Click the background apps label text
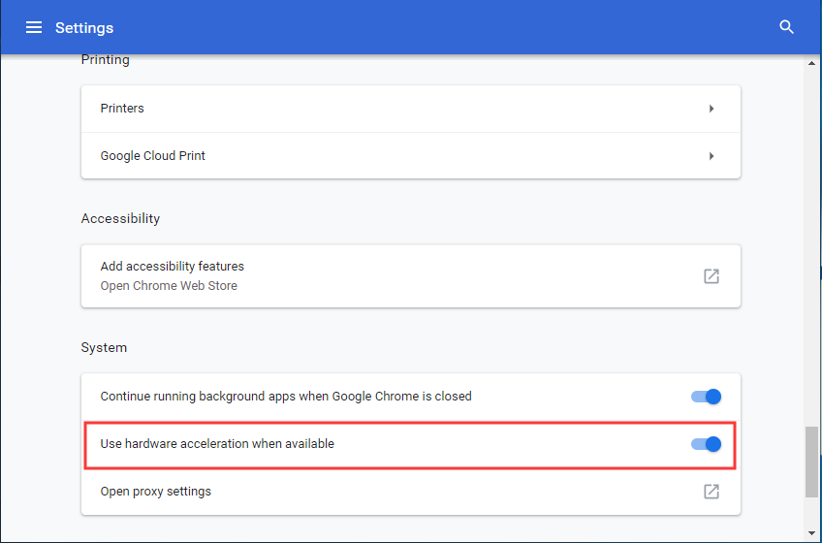This screenshot has height=543, width=822. (x=286, y=397)
